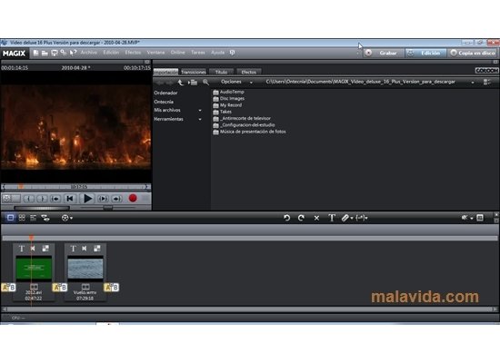This screenshot has width=500, height=363.
Task: Click the audio icon on clip Vuelo.wmv
Action: click(x=85, y=249)
